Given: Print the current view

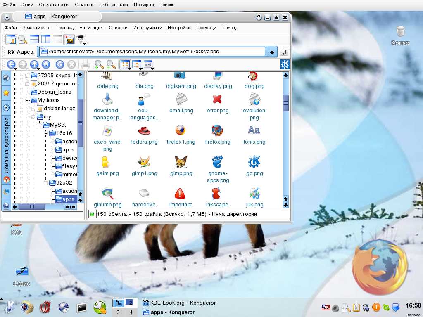Looking at the screenshot, I should 85,64.
